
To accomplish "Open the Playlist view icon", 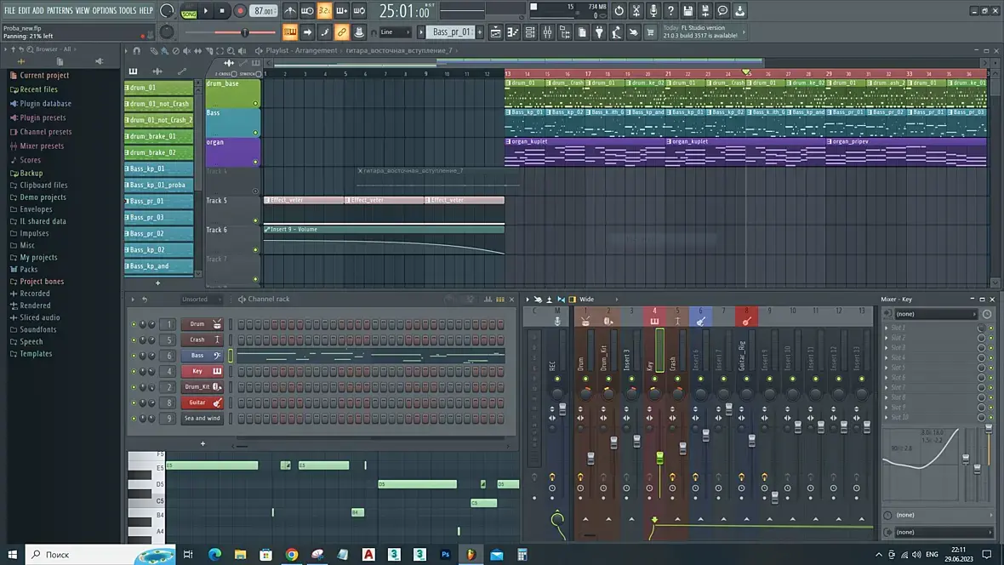I will tap(495, 32).
